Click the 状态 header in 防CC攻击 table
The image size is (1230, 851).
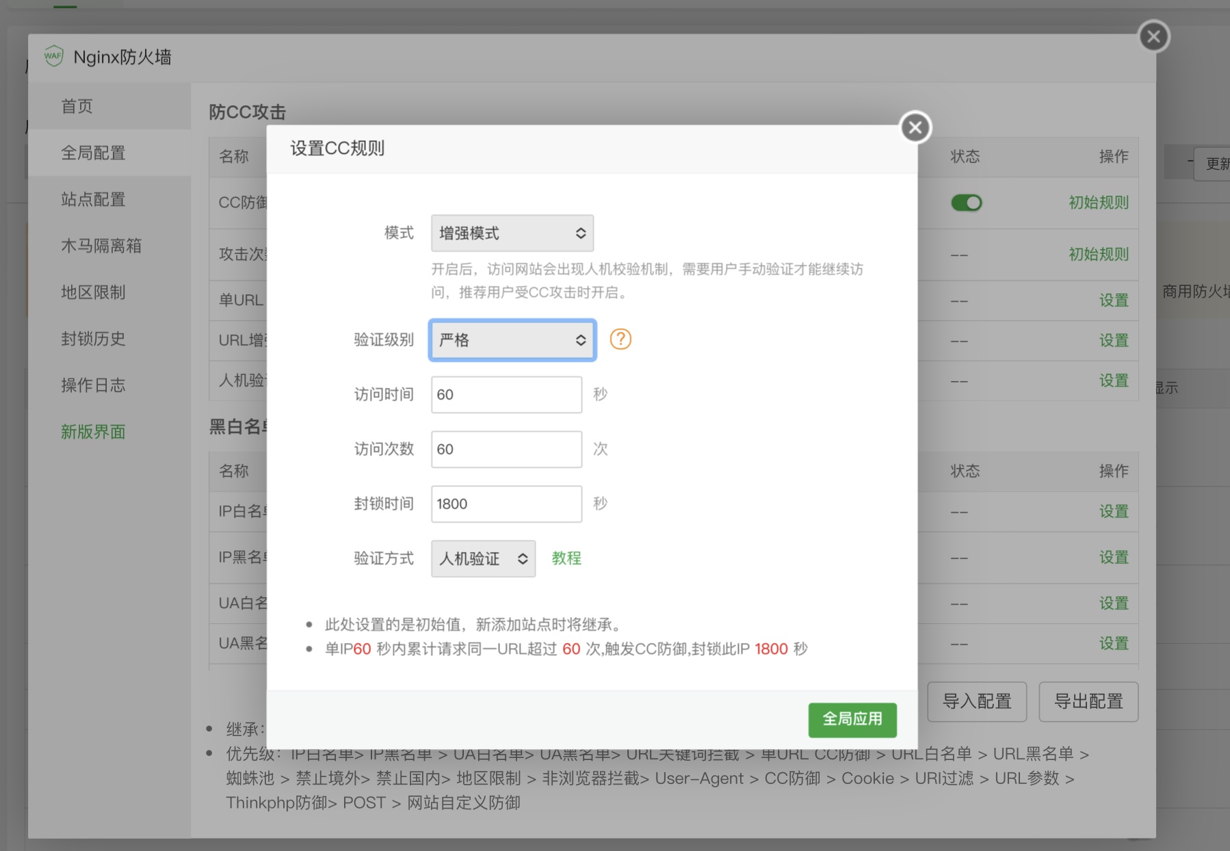click(965, 157)
